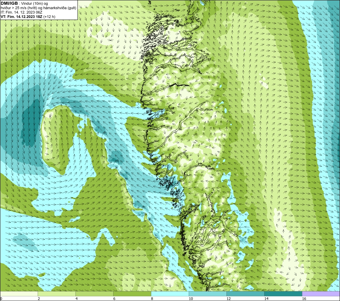
Task: Click the green 4–6 m/s legend swatch
Action: [95, 294]
